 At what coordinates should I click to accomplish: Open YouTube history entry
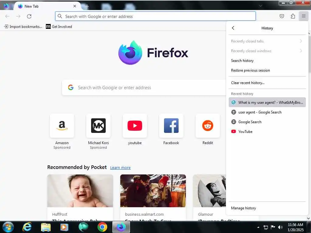pos(267,132)
